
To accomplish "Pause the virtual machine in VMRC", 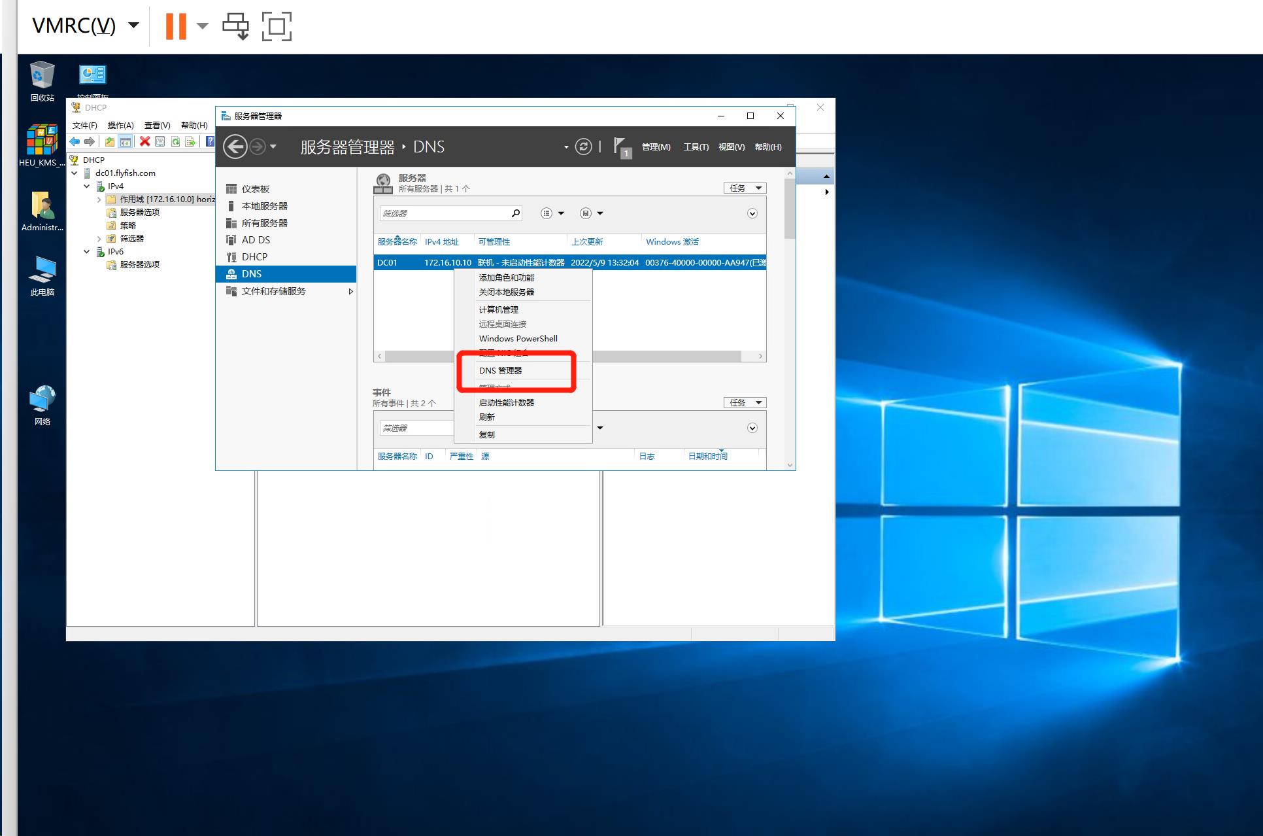I will [x=176, y=26].
